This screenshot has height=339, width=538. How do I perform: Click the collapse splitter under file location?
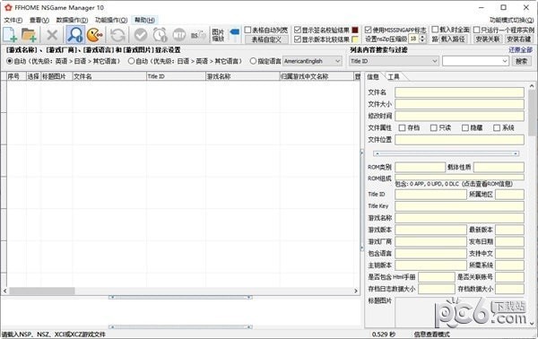click(446, 153)
